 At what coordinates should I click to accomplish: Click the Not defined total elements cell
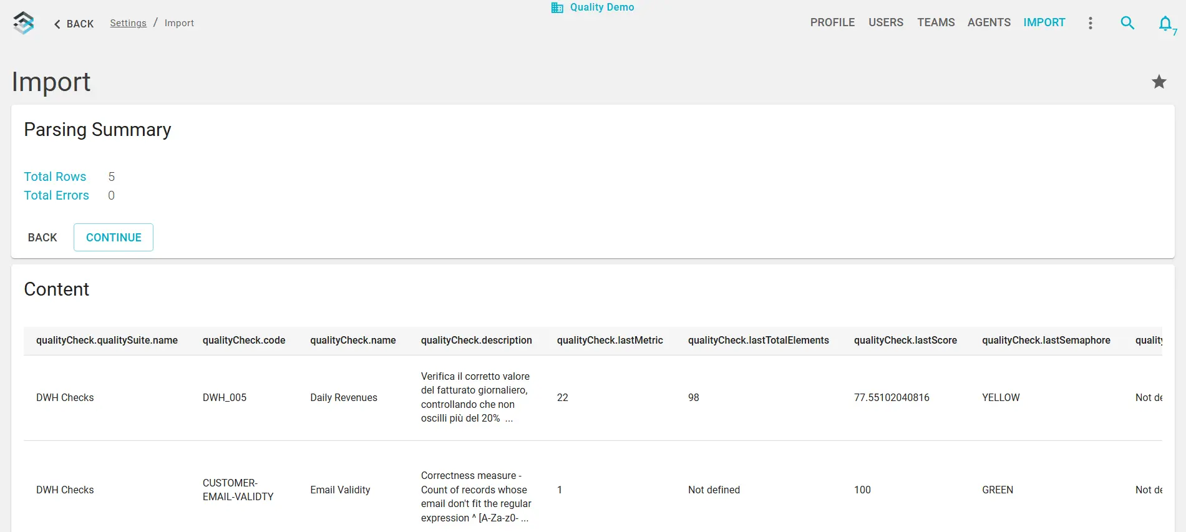714,490
